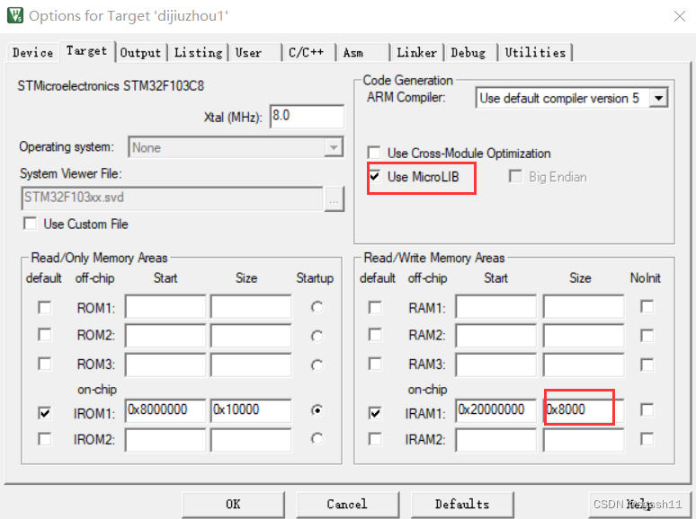Image resolution: width=696 pixels, height=519 pixels.
Task: Click the Cancel button
Action: click(x=347, y=505)
